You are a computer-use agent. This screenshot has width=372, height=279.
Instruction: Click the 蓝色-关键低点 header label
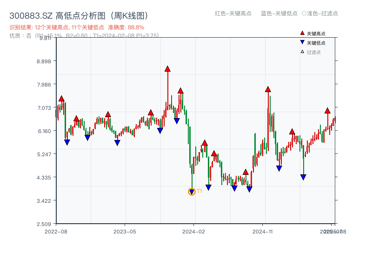(279, 13)
